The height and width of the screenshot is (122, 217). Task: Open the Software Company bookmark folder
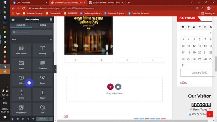(33, 13)
